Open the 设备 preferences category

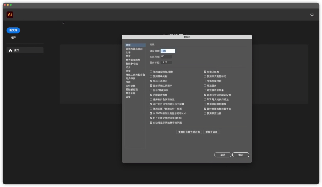pyautogui.click(x=128, y=97)
